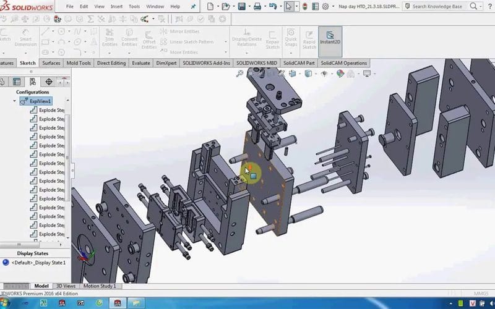The height and width of the screenshot is (309, 495).
Task: Switch to the Evaluate tab
Action: point(141,63)
